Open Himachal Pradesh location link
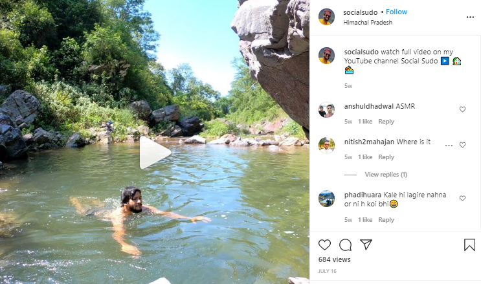 point(368,22)
